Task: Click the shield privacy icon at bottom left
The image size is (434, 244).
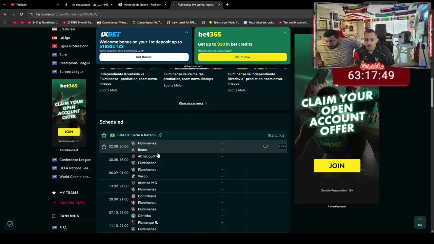Action: pos(10,224)
